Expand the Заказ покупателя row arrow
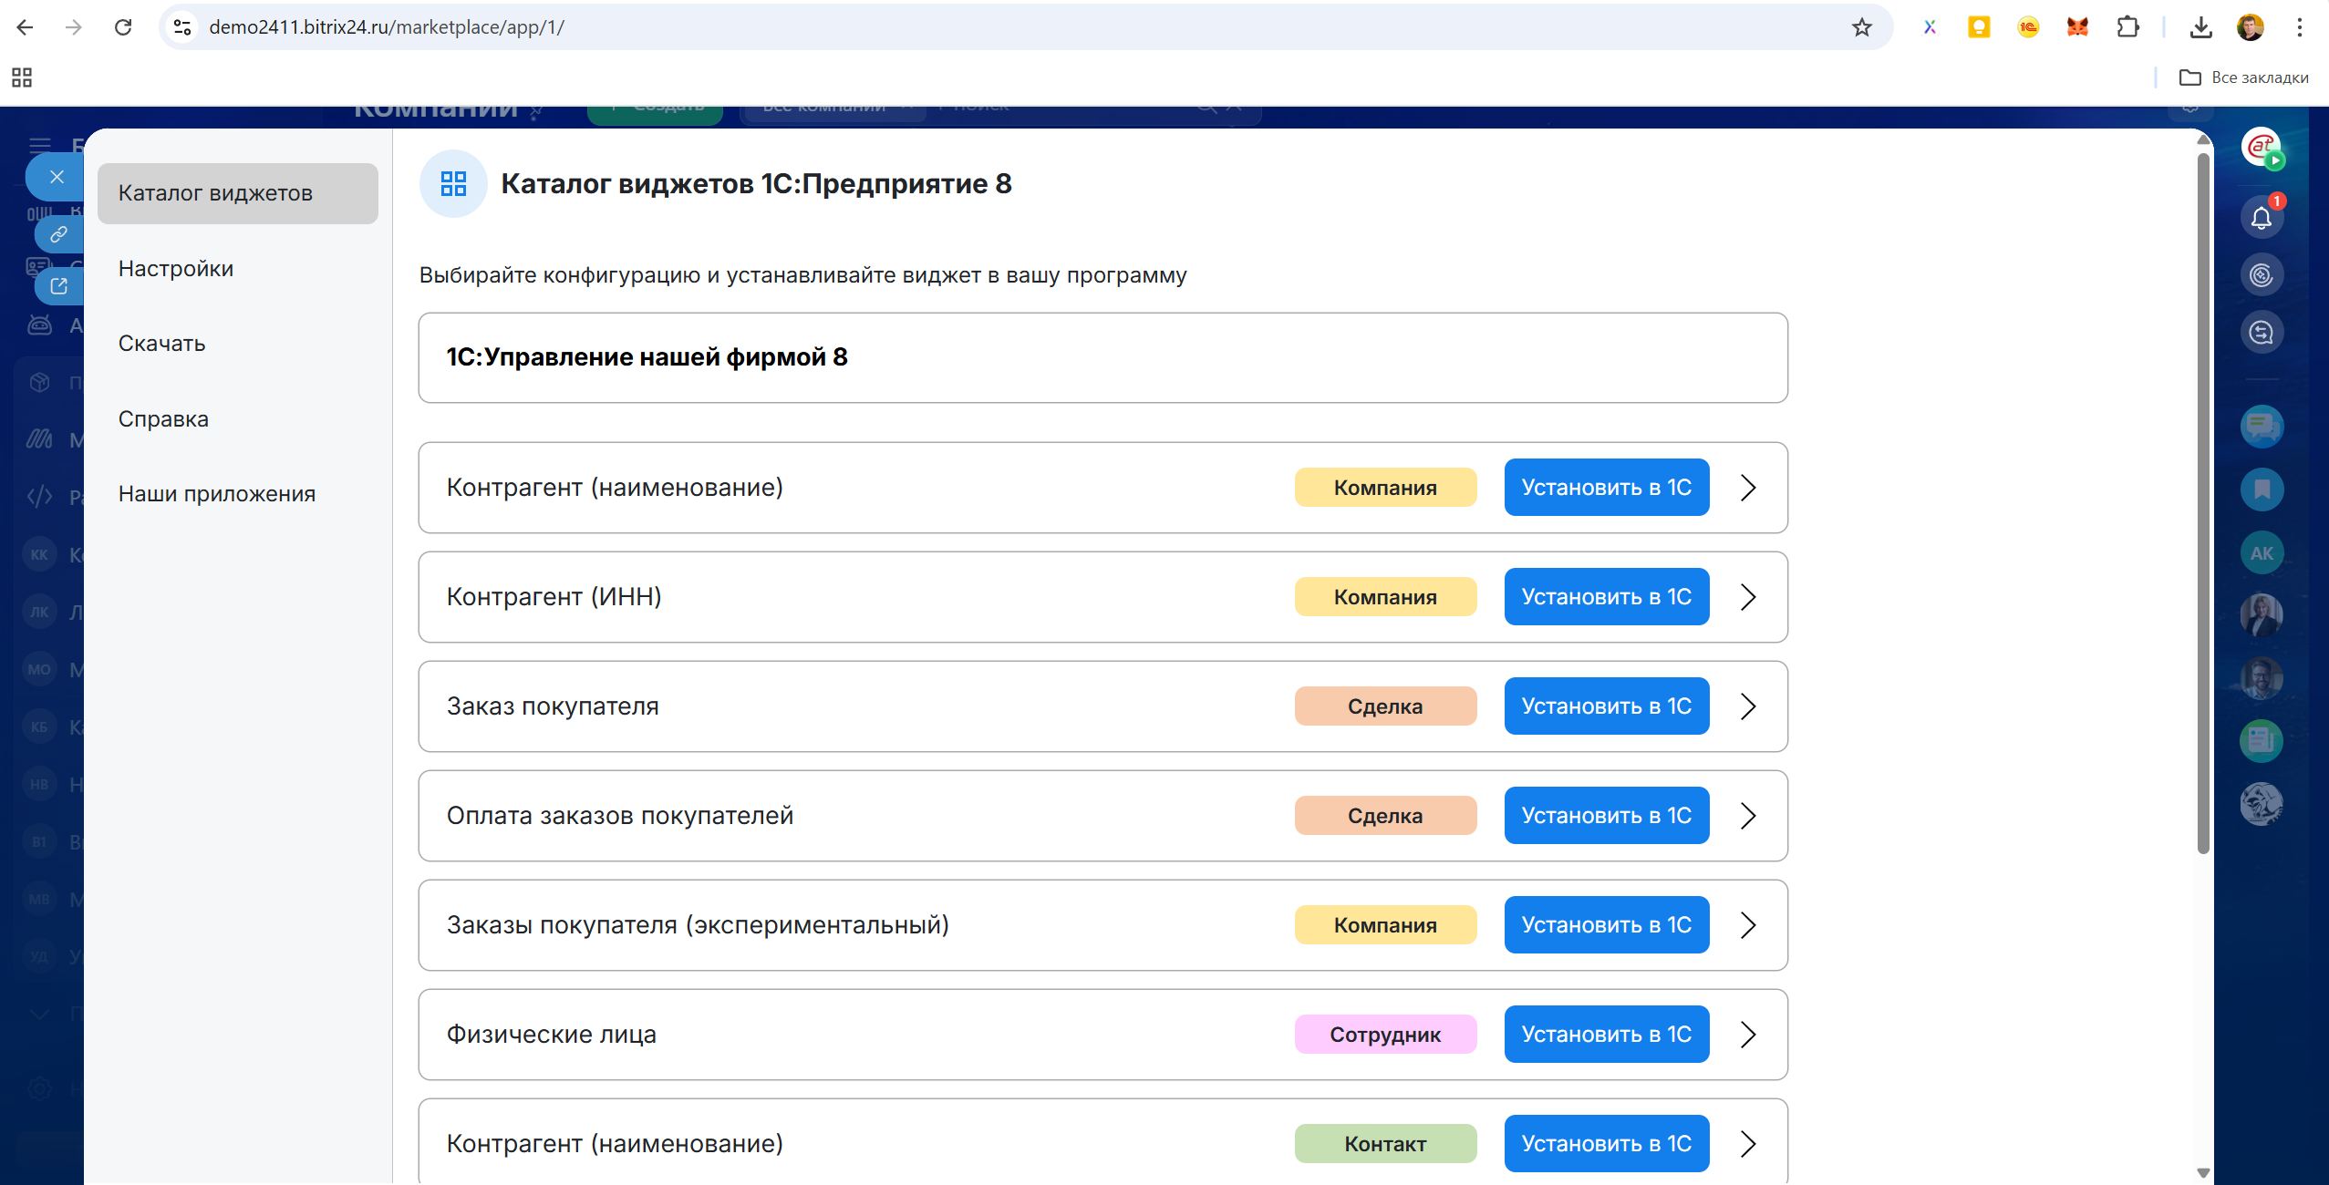Viewport: 2329px width, 1185px height. point(1748,706)
